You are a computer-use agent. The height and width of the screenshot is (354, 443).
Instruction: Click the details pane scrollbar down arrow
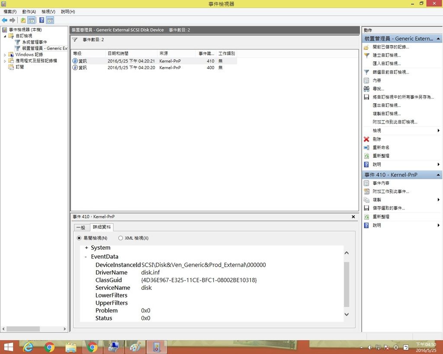pyautogui.click(x=346, y=315)
